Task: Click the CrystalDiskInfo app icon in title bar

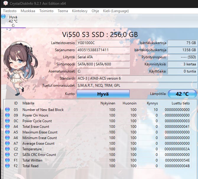Action: [6, 3]
